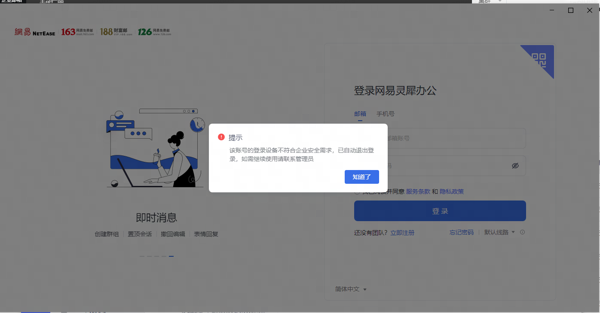Click the info icon next to 默认线路
Image resolution: width=600 pixels, height=313 pixels.
coord(523,232)
